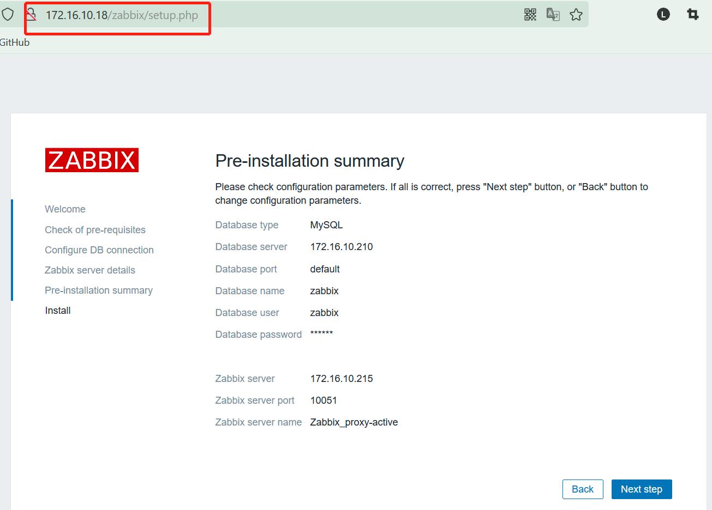Select Pre-installation summary step
Screen dimensions: 712x510
(99, 290)
